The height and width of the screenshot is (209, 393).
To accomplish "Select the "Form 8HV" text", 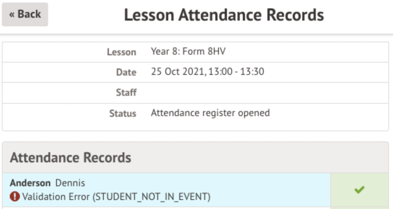I will point(204,51).
